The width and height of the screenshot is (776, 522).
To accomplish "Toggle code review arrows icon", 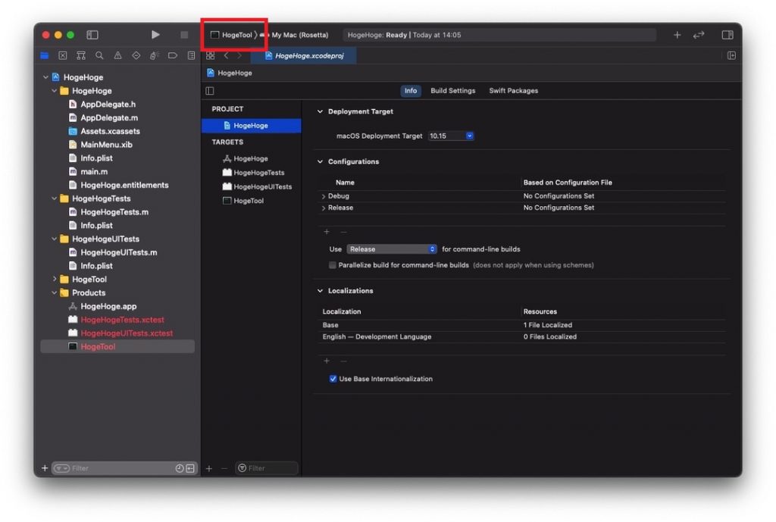I will click(698, 35).
